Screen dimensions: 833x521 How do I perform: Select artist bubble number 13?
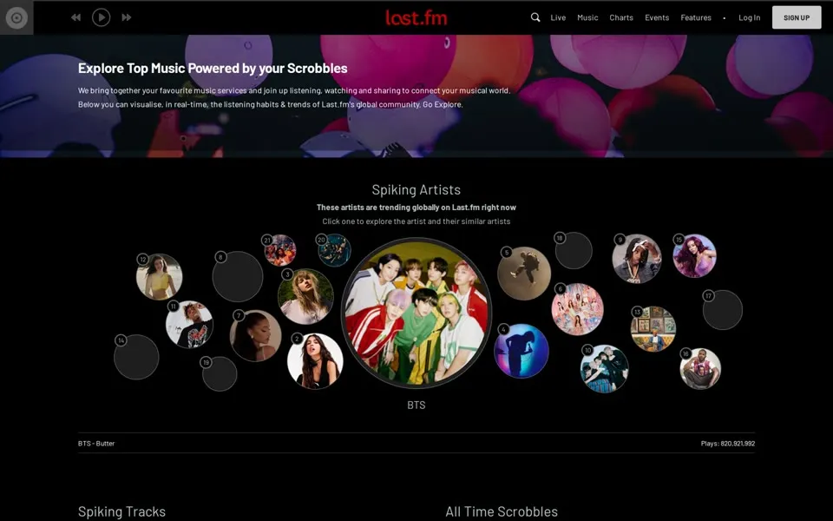[653, 328]
